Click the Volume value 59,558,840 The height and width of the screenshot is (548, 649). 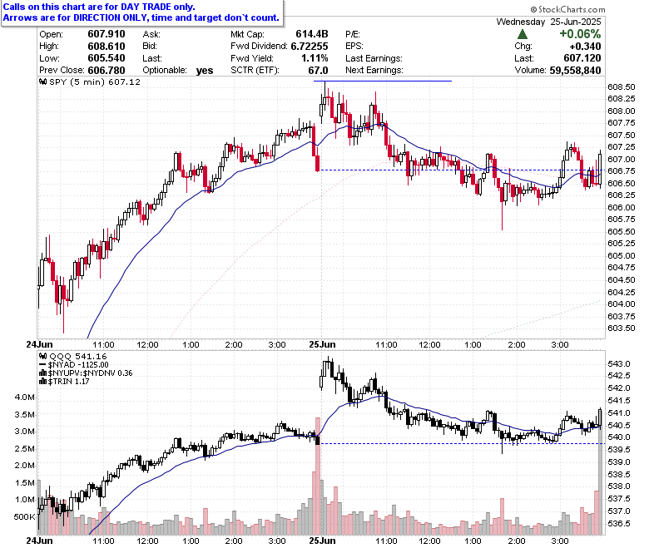point(575,71)
